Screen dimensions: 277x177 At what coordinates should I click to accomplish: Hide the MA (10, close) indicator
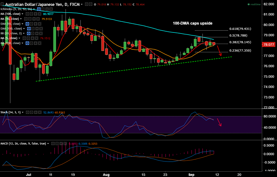click(x=26, y=19)
